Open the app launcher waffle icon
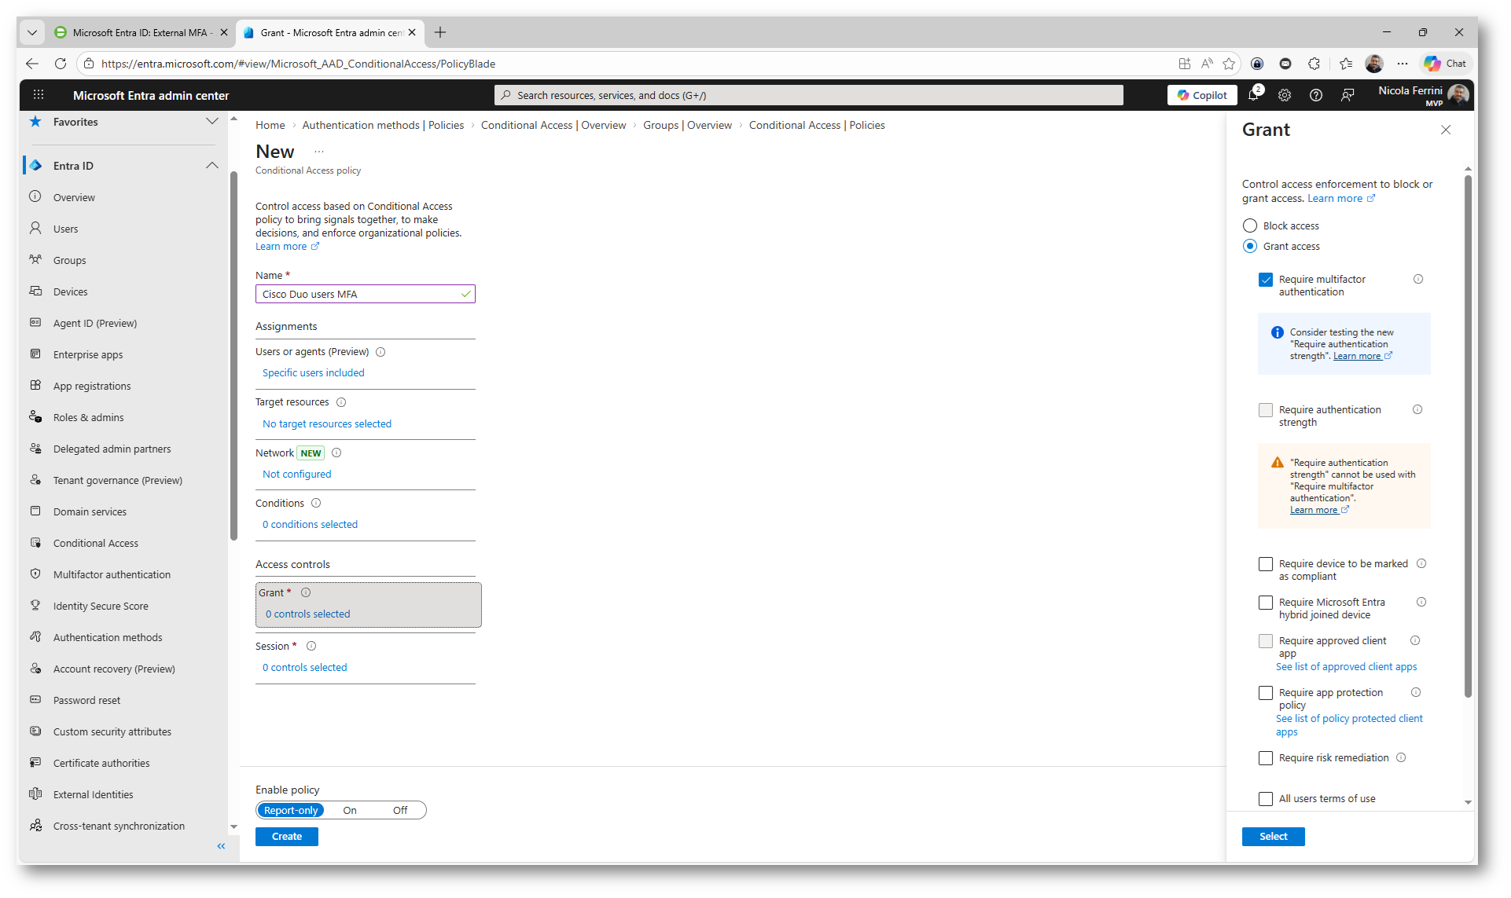The width and height of the screenshot is (1511, 898). tap(39, 95)
